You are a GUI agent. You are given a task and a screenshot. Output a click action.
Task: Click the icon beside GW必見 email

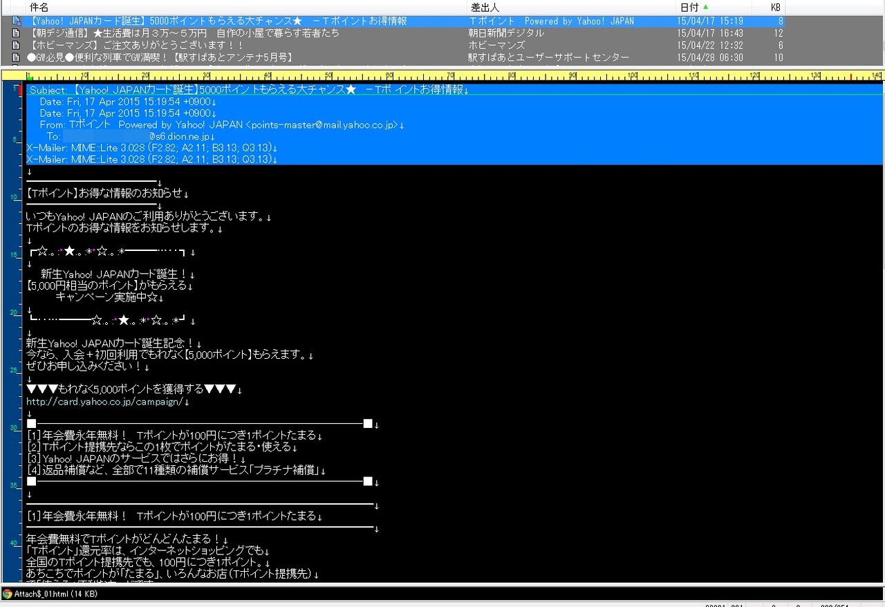tap(17, 57)
